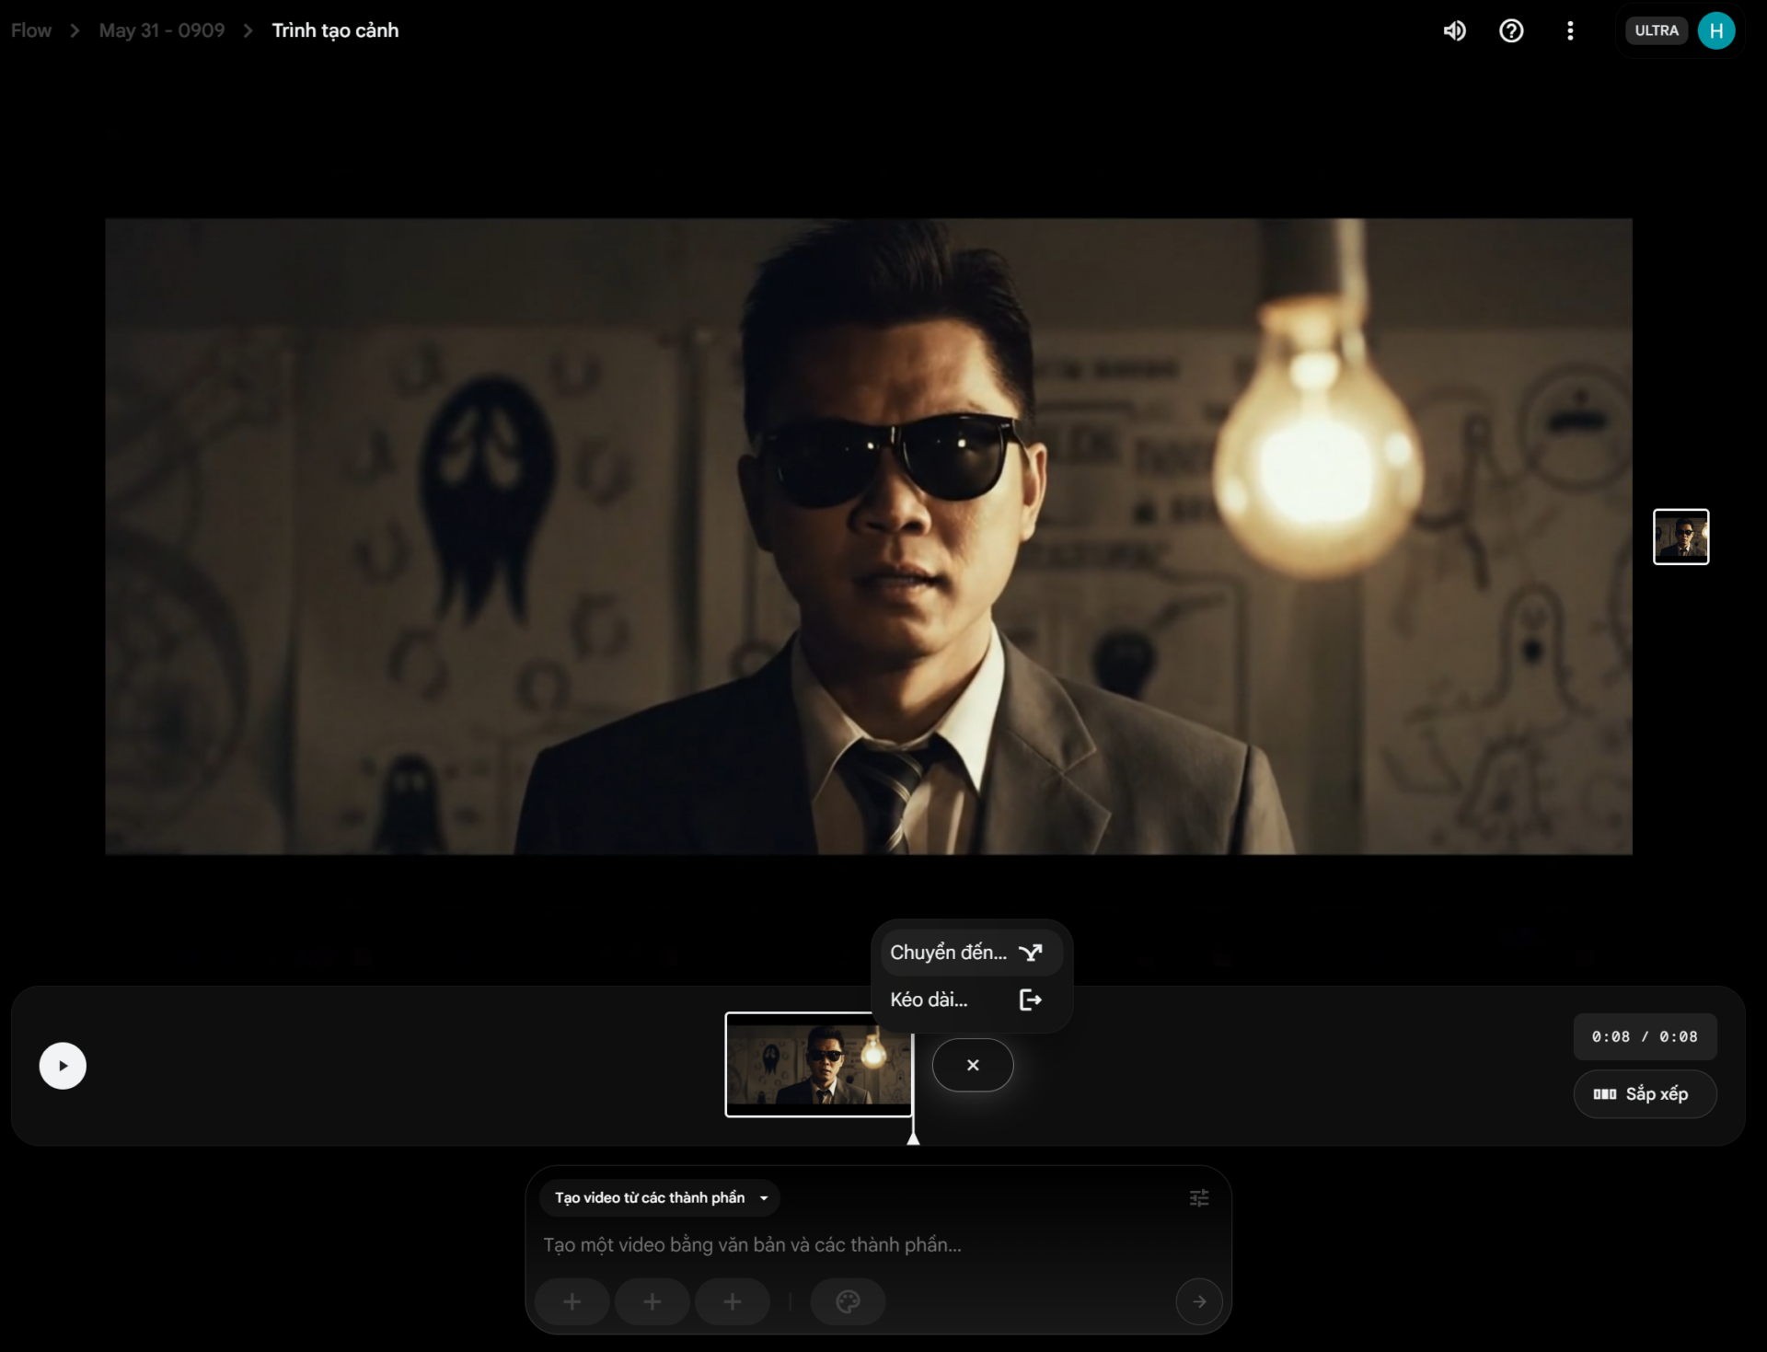Close the popup with the X button
This screenshot has height=1352, width=1767.
[973, 1065]
